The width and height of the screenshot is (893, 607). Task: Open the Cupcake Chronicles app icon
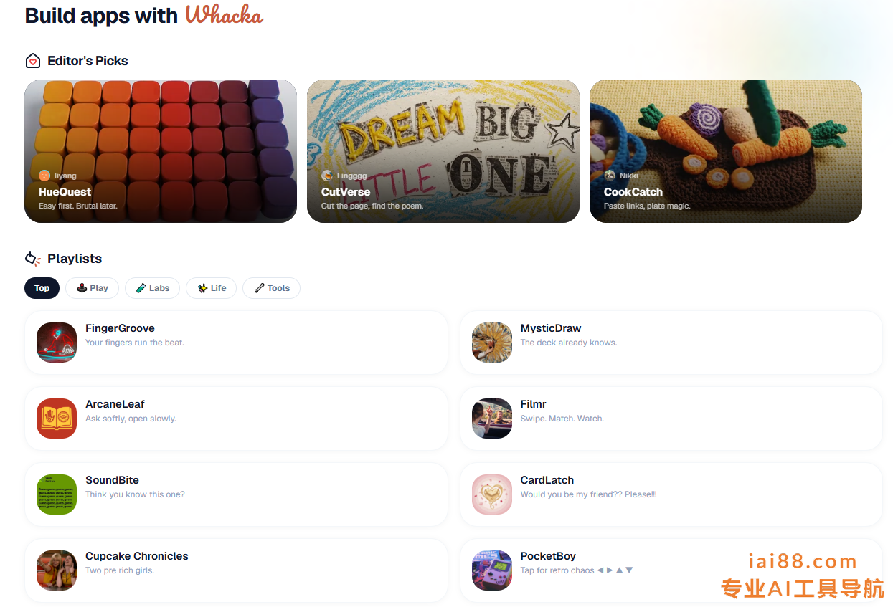57,570
